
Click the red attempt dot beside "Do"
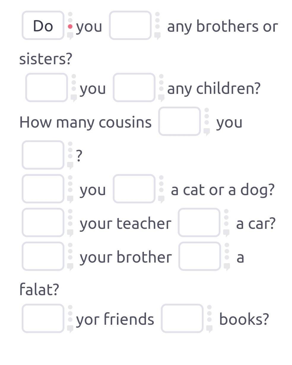(70, 27)
